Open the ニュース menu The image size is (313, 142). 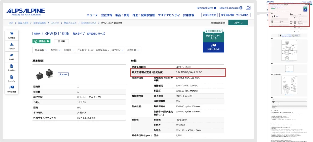pos(92,15)
